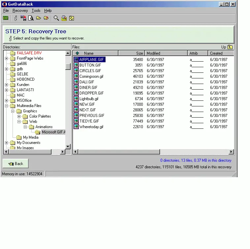Image resolution: width=250 pixels, height=249 pixels.
Task: Collapse the Multimedia Files tree node
Action: click(7, 106)
